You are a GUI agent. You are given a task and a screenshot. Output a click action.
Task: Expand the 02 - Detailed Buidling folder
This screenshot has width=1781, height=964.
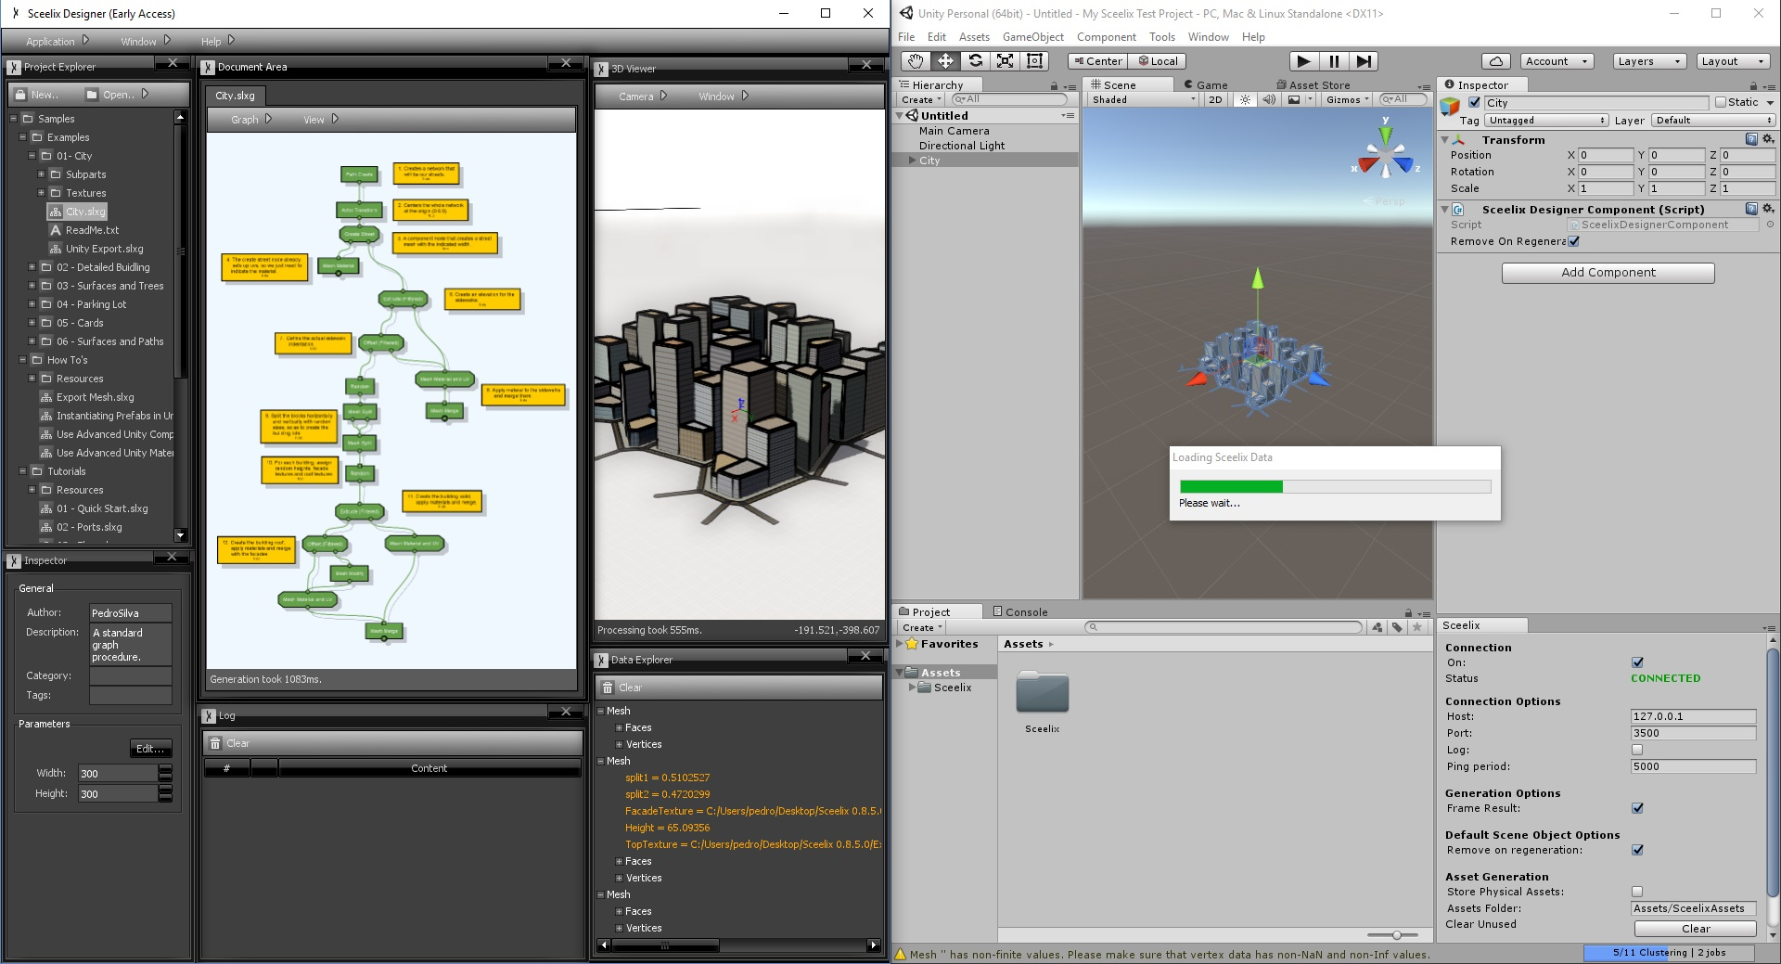point(32,267)
